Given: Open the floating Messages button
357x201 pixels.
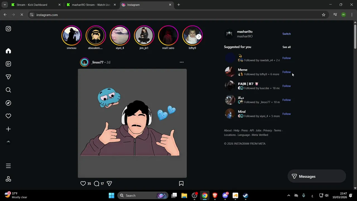Looking at the screenshot, I should coord(317,176).
